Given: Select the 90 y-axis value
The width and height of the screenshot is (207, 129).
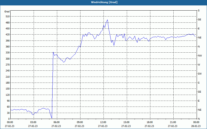Looking at the screenshot, I should click(8, 101).
